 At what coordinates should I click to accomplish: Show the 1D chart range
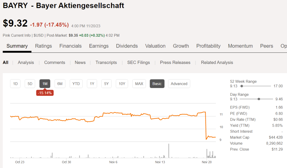pyautogui.click(x=15, y=84)
